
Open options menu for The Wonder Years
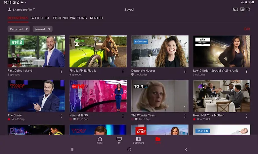click(x=185, y=116)
